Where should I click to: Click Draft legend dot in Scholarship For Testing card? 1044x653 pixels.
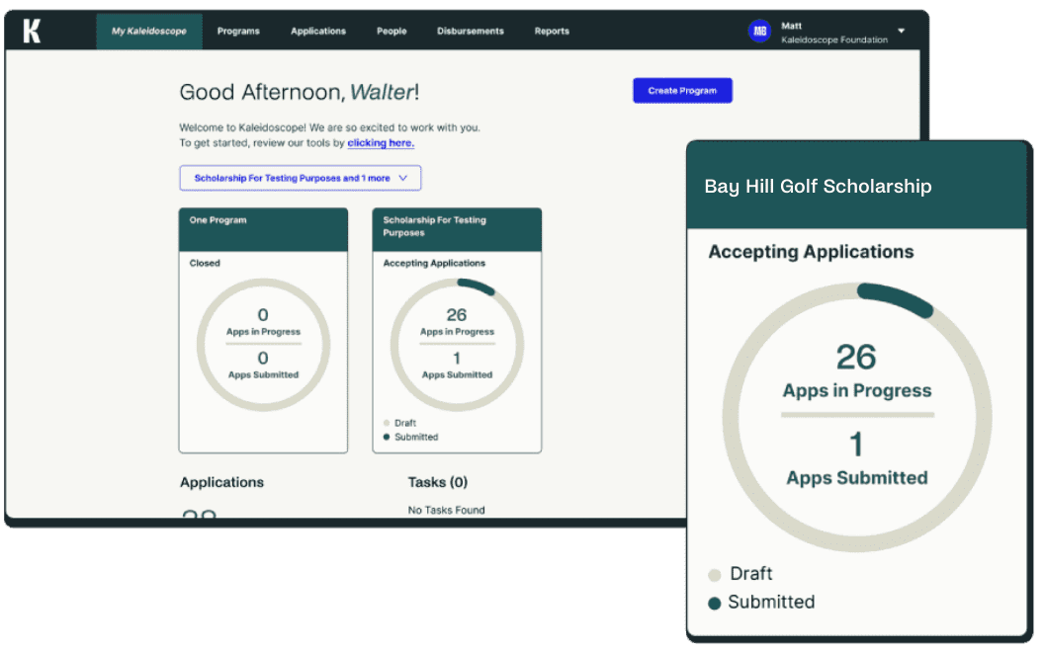coord(387,424)
